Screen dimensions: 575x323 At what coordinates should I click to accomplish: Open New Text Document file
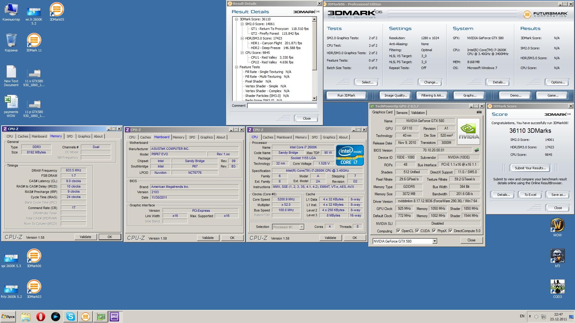click(x=11, y=76)
